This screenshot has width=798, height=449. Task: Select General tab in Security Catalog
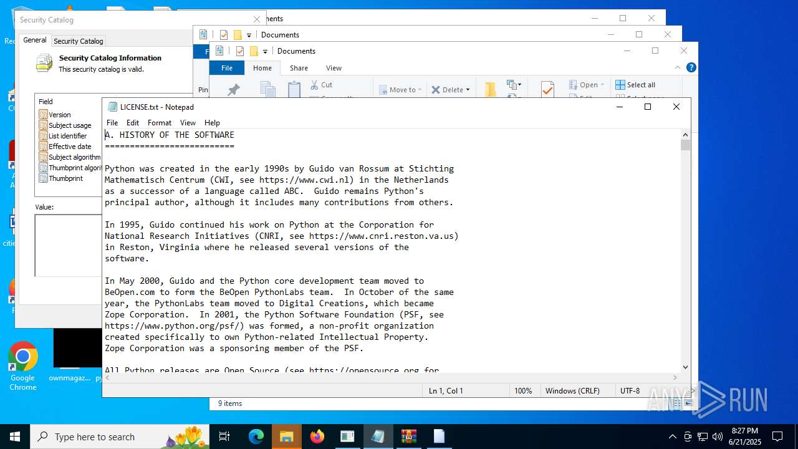click(x=35, y=40)
